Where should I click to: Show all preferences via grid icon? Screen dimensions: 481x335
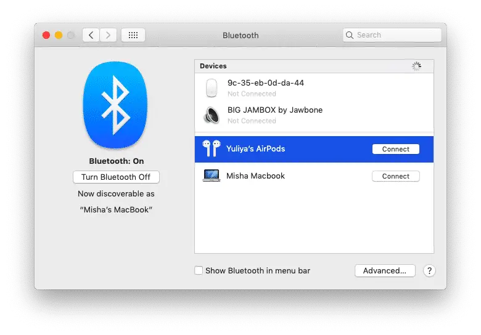tap(133, 35)
